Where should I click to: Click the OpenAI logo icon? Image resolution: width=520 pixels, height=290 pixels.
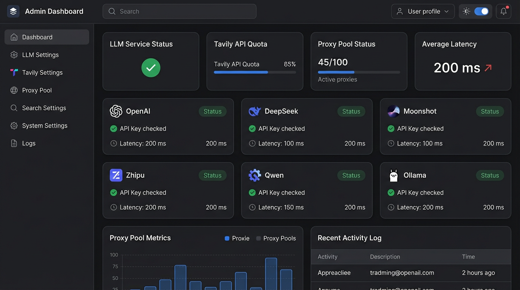coord(116,111)
